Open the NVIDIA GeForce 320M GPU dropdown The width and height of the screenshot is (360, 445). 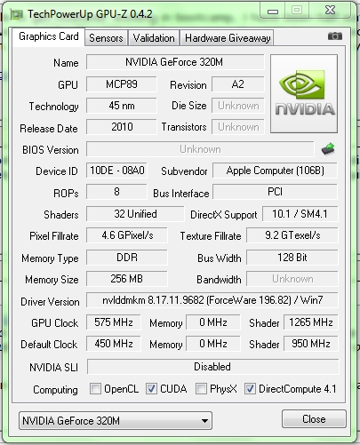click(x=116, y=420)
